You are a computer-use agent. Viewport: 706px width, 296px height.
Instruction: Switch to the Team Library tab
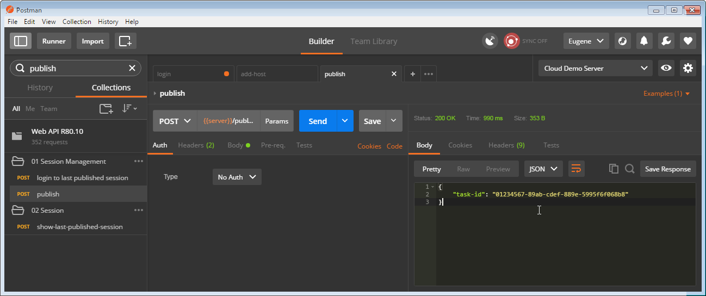pyautogui.click(x=374, y=41)
